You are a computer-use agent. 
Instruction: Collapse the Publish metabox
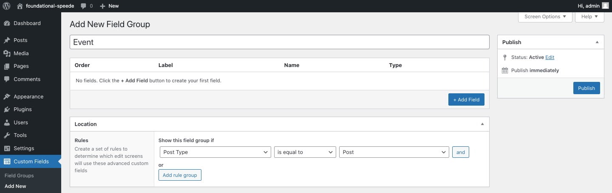tap(597, 42)
